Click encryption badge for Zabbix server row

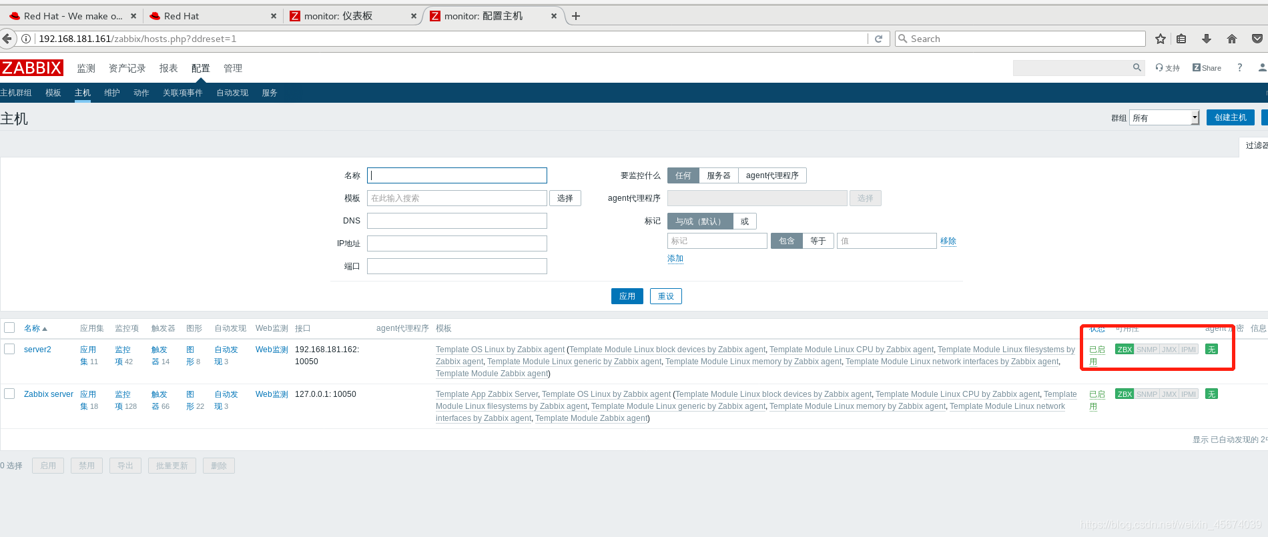click(x=1211, y=394)
